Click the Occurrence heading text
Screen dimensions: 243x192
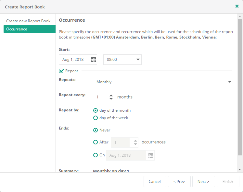click(x=72, y=20)
